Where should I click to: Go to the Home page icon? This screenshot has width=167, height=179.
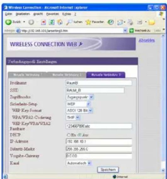click(60, 22)
